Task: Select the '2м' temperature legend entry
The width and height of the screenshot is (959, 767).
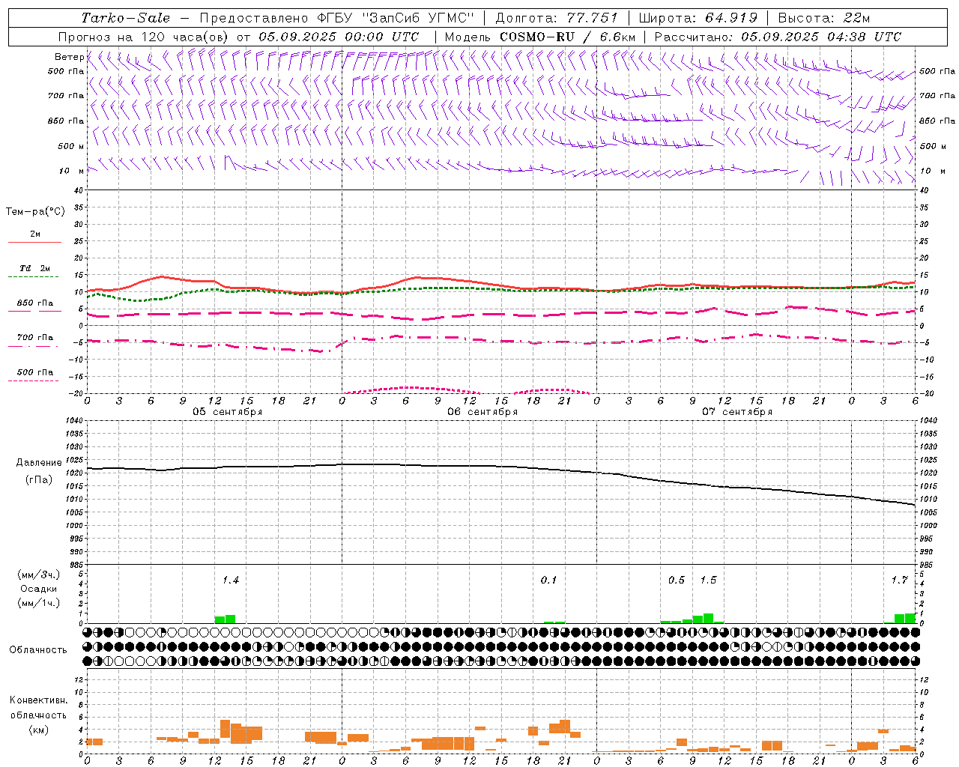Action: 35,234
